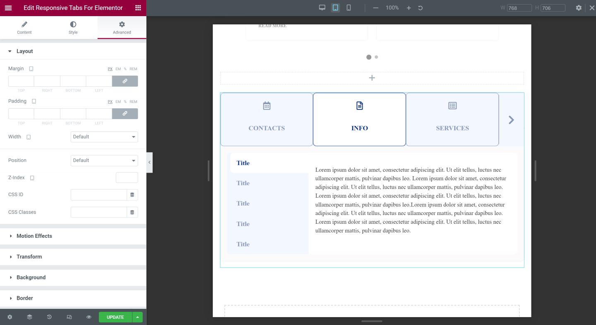Click preview width input field

[519, 8]
